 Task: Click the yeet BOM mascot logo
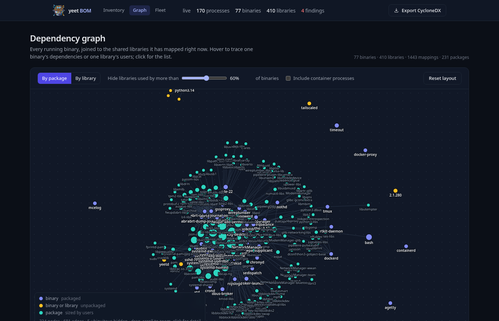point(59,10)
